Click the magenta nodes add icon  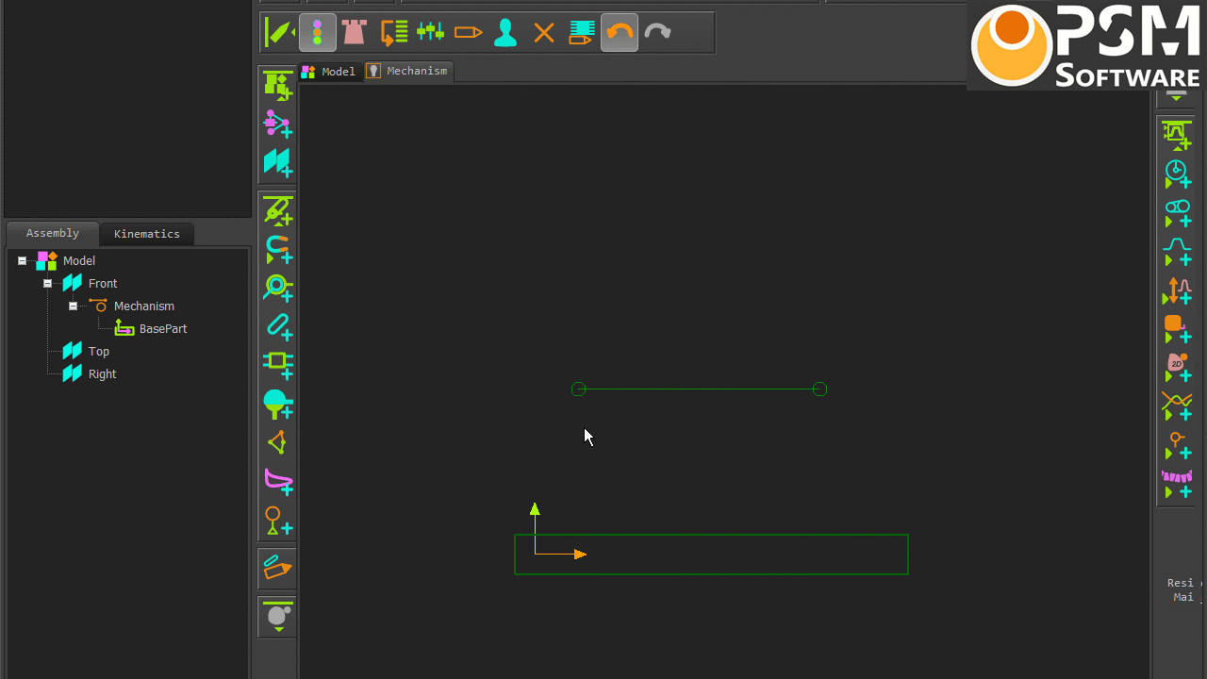coord(277,124)
